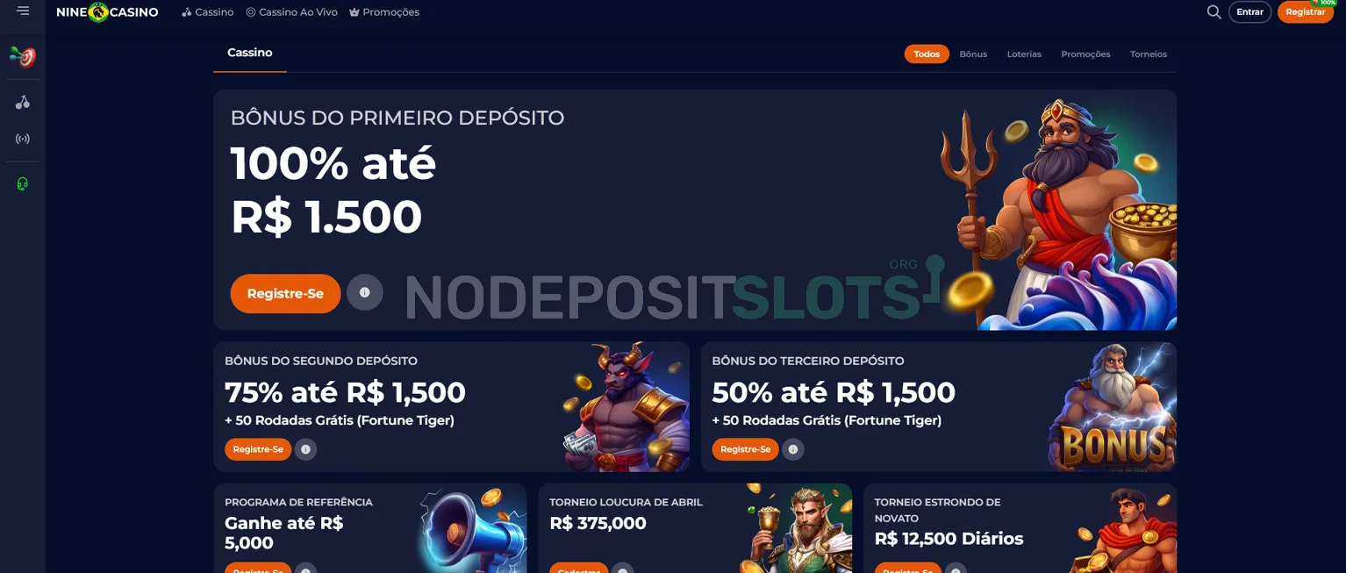Select the cherries slots sidebar icon
Screen dimensions: 1346x573
23,103
